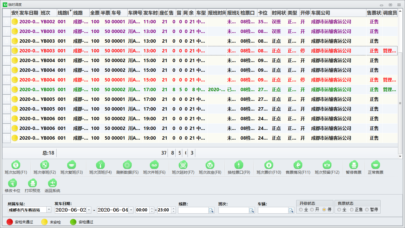Click the 车辆 lookup search button
405x228 pixels.
point(291,211)
